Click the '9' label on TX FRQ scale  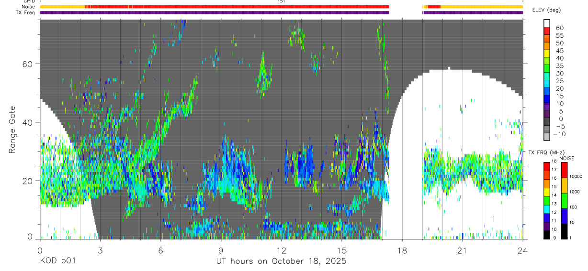[x=555, y=238]
